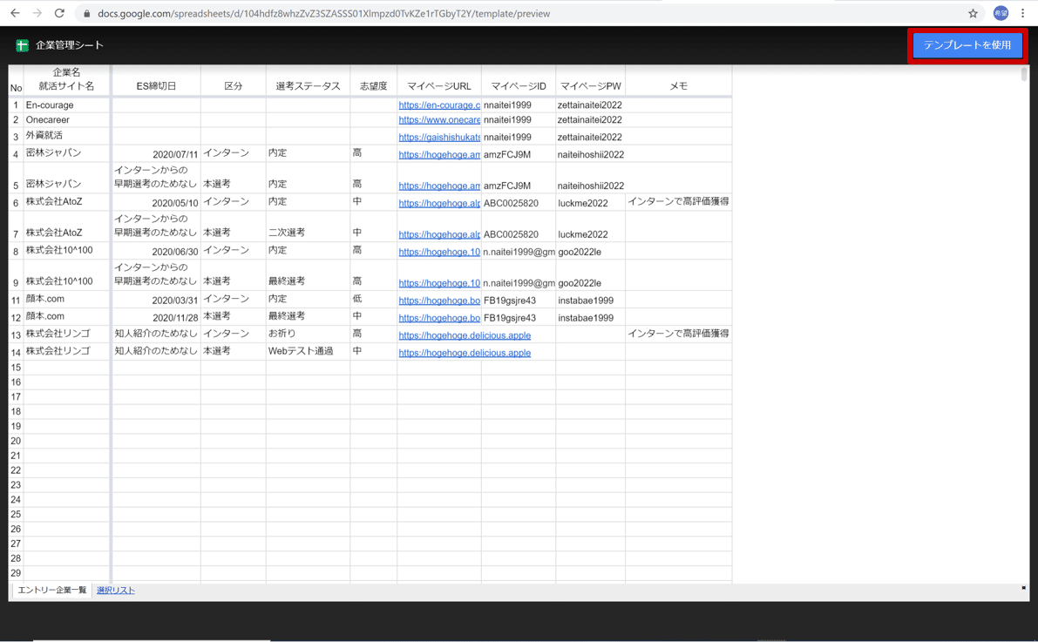1038x642 pixels.
Task: Click the マイページURL column header
Action: (439, 86)
